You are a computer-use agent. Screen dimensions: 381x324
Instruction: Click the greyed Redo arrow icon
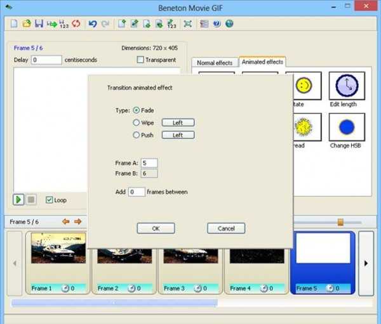click(x=105, y=24)
